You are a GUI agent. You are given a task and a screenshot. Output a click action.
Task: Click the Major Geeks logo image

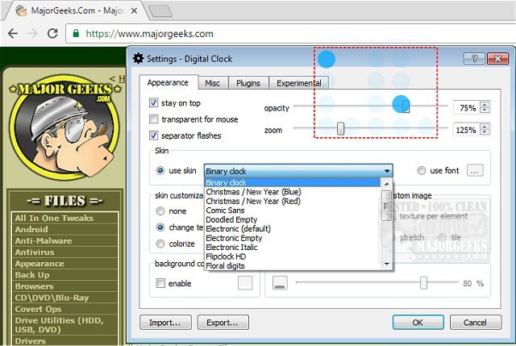(x=64, y=127)
